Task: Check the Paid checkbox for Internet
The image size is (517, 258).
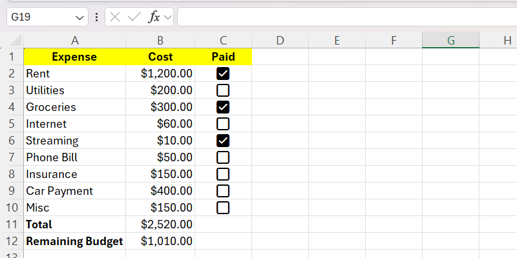Action: click(223, 124)
